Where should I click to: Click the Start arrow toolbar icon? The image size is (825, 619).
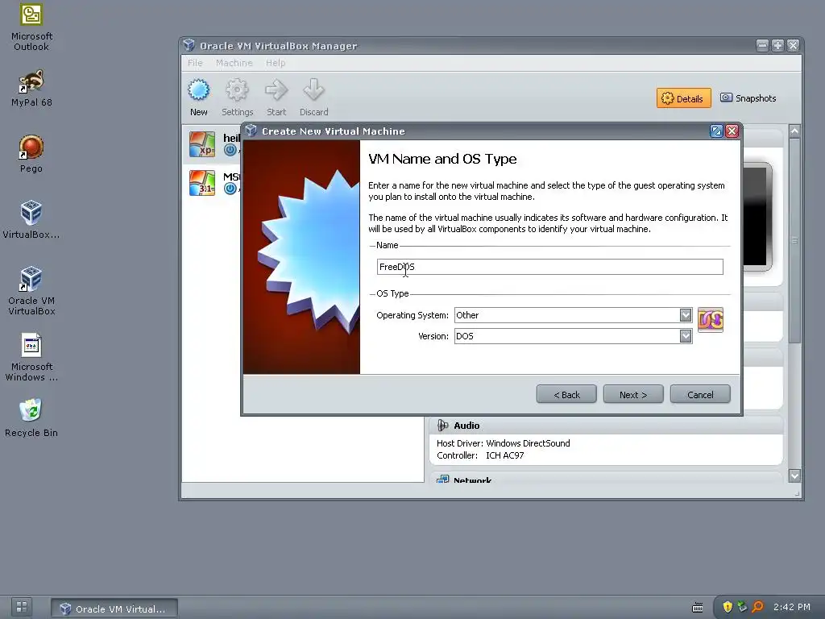pyautogui.click(x=276, y=90)
